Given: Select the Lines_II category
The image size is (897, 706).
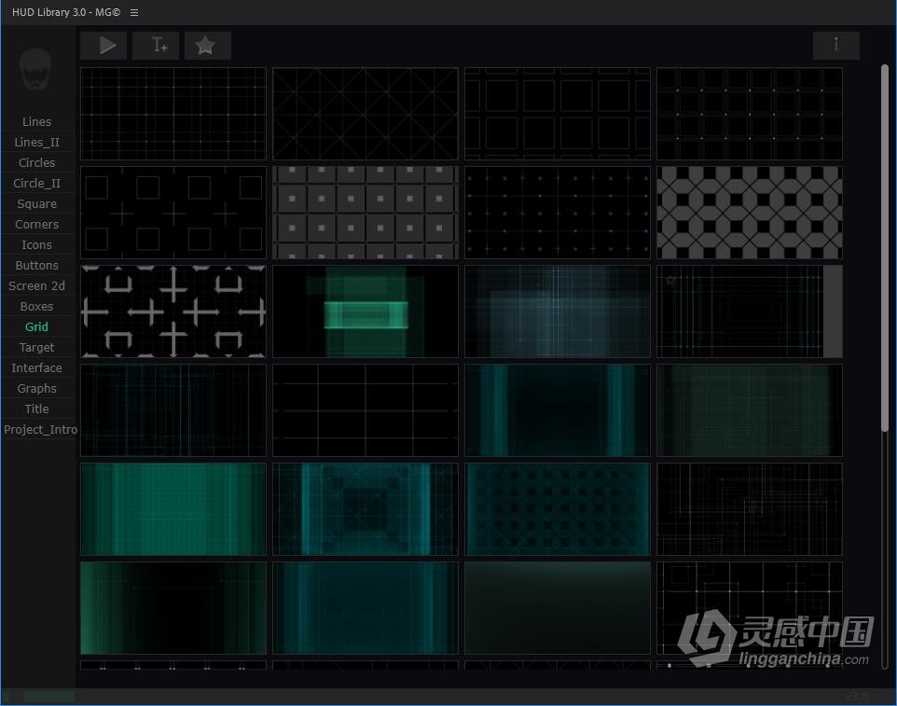Looking at the screenshot, I should [36, 142].
